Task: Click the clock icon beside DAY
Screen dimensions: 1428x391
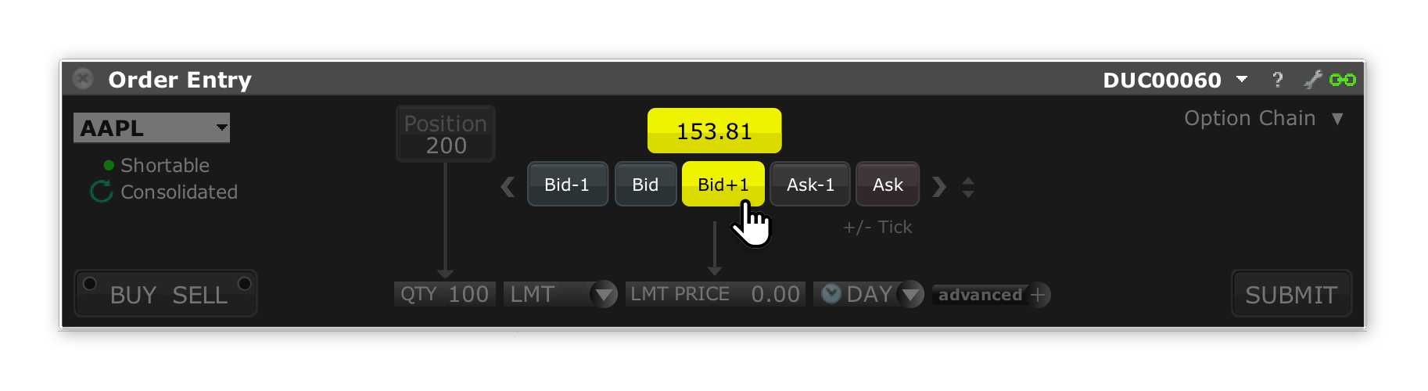Action: click(x=831, y=294)
